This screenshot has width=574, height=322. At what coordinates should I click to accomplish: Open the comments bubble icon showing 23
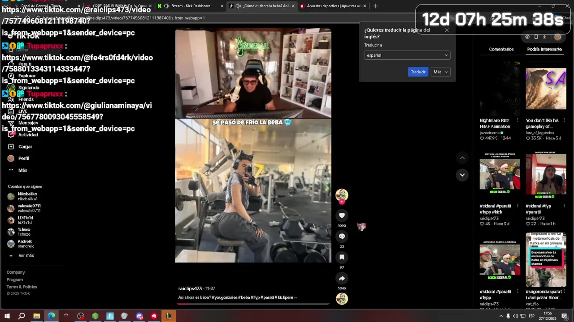pos(342,236)
